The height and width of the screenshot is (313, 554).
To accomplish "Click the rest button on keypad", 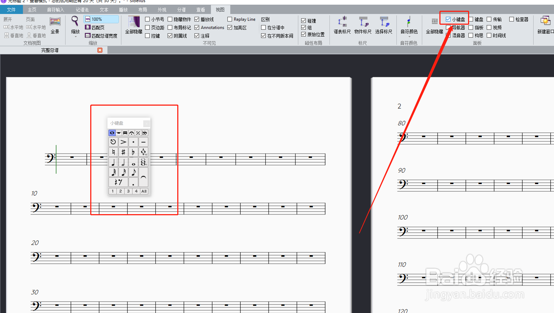I will pos(118,182).
